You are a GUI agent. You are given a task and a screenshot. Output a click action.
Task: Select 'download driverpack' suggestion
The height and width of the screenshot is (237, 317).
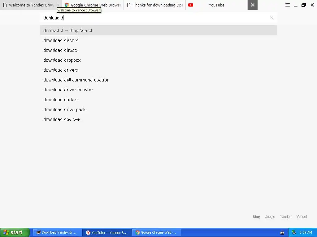click(158, 110)
